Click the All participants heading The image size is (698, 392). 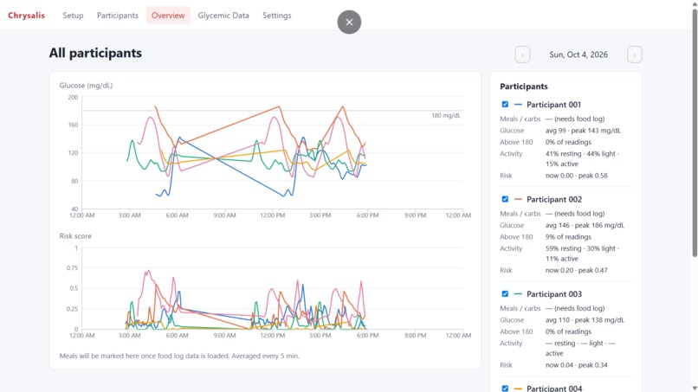pos(95,53)
